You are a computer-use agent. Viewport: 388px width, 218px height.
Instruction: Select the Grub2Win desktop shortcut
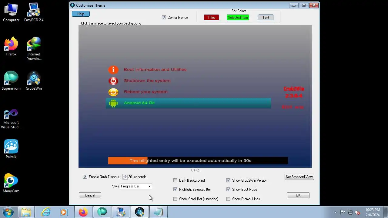tap(34, 81)
